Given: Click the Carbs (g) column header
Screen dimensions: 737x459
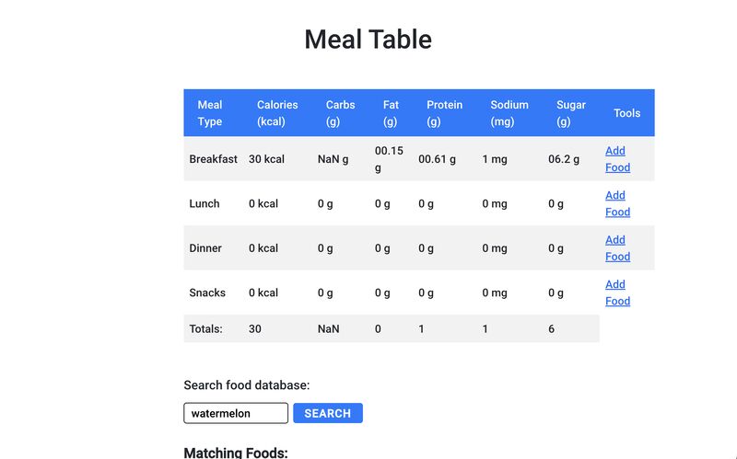Looking at the screenshot, I should [340, 113].
